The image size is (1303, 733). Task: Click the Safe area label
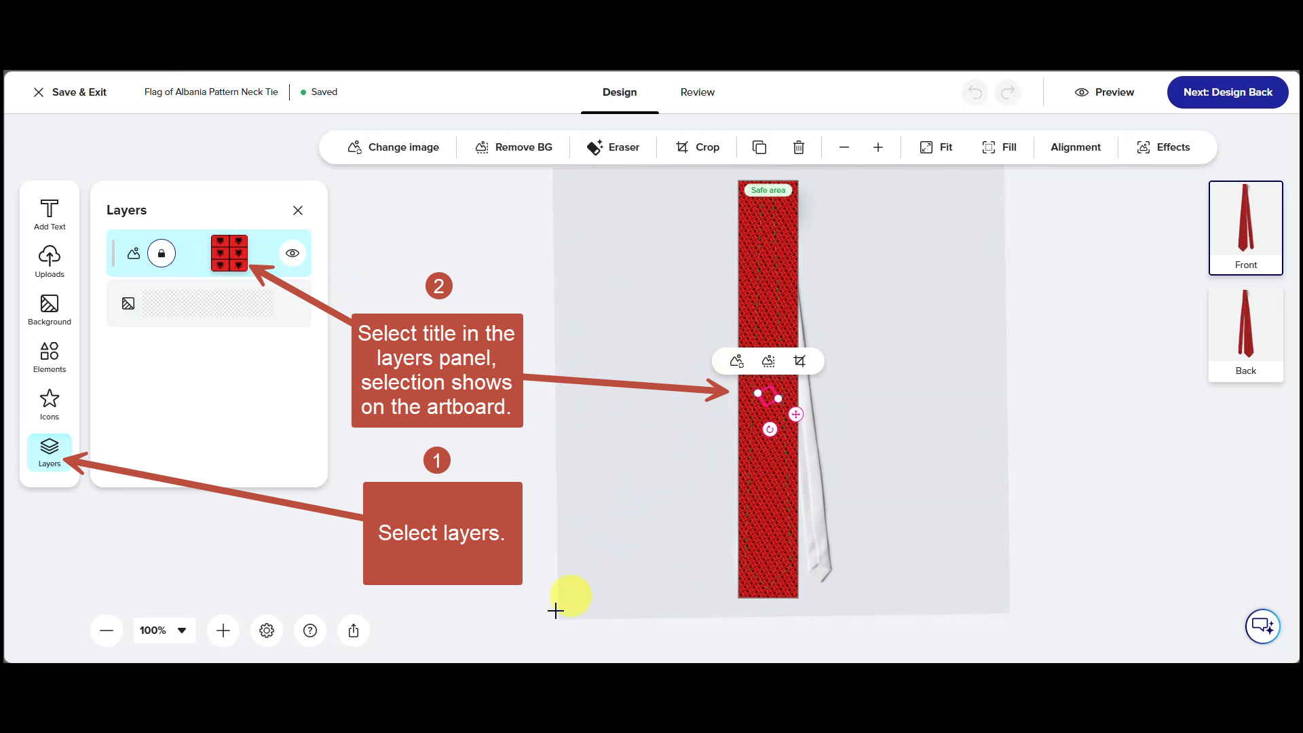point(768,191)
